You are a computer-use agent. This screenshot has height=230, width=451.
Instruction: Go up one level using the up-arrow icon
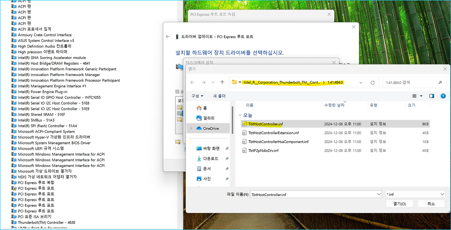[x=222, y=82]
